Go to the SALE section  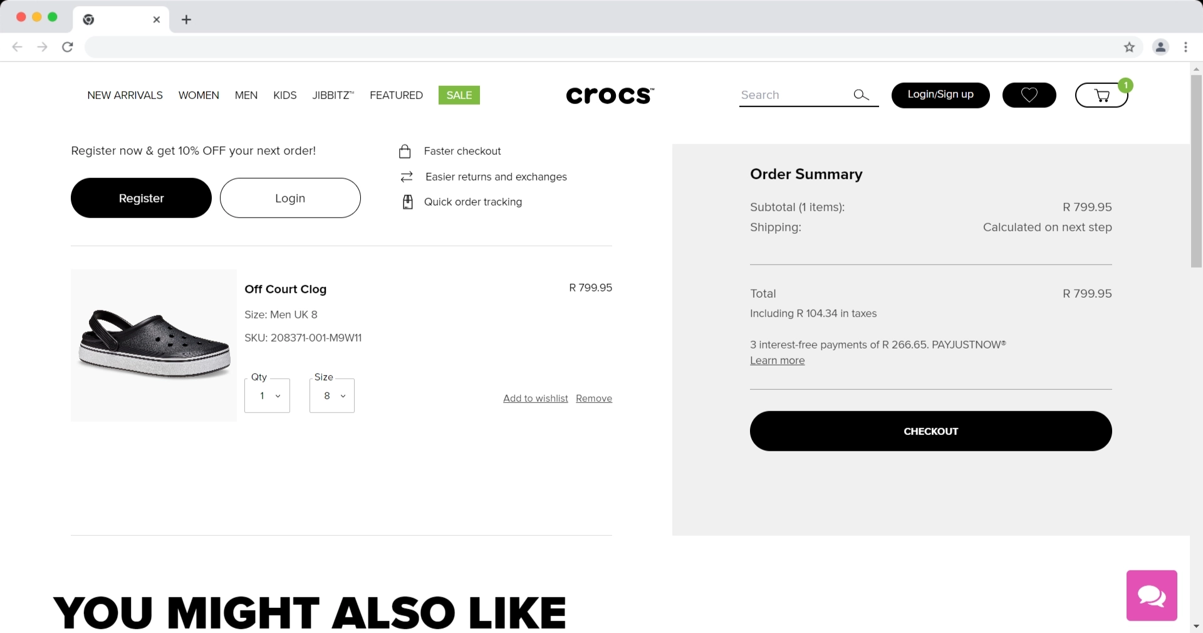(459, 95)
